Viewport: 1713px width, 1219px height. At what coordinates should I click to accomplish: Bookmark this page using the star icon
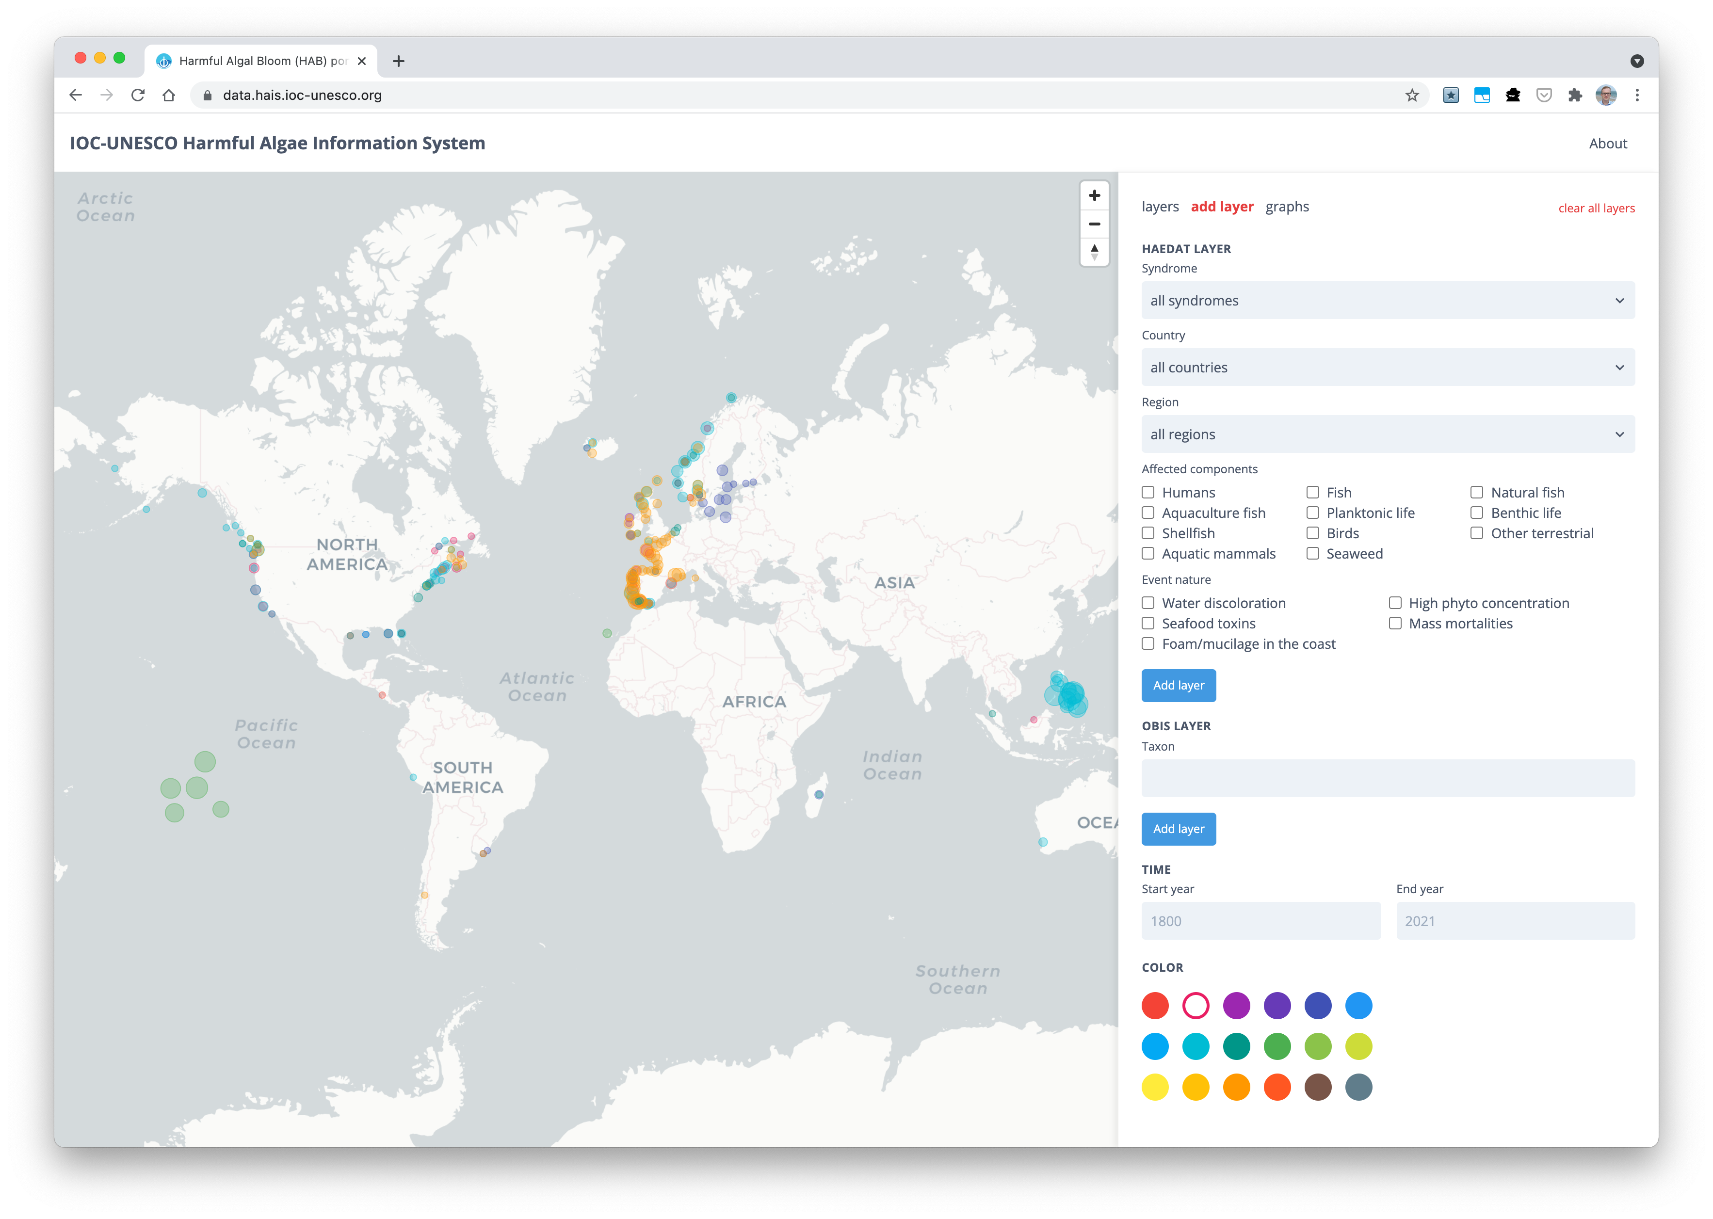(1412, 95)
